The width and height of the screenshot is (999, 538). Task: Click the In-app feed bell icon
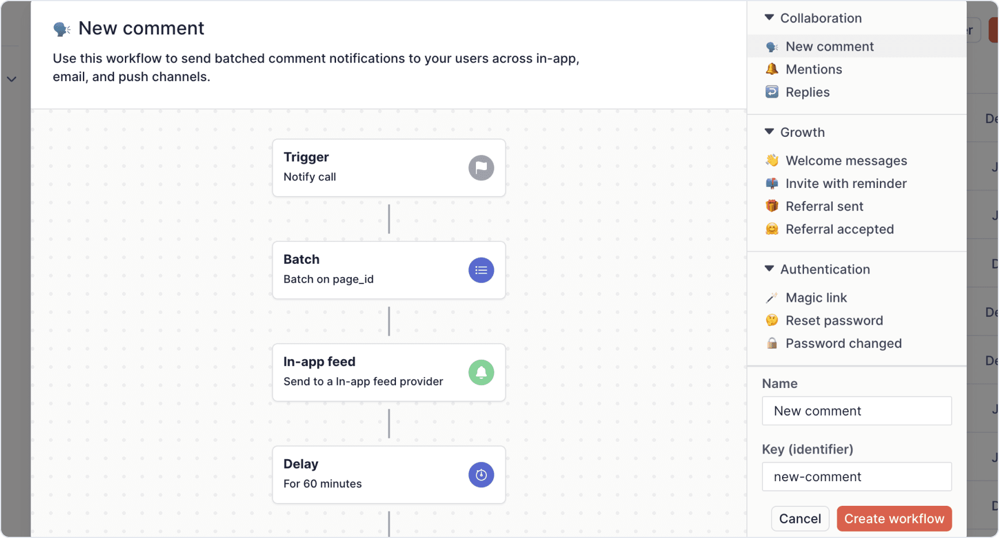[x=481, y=372]
